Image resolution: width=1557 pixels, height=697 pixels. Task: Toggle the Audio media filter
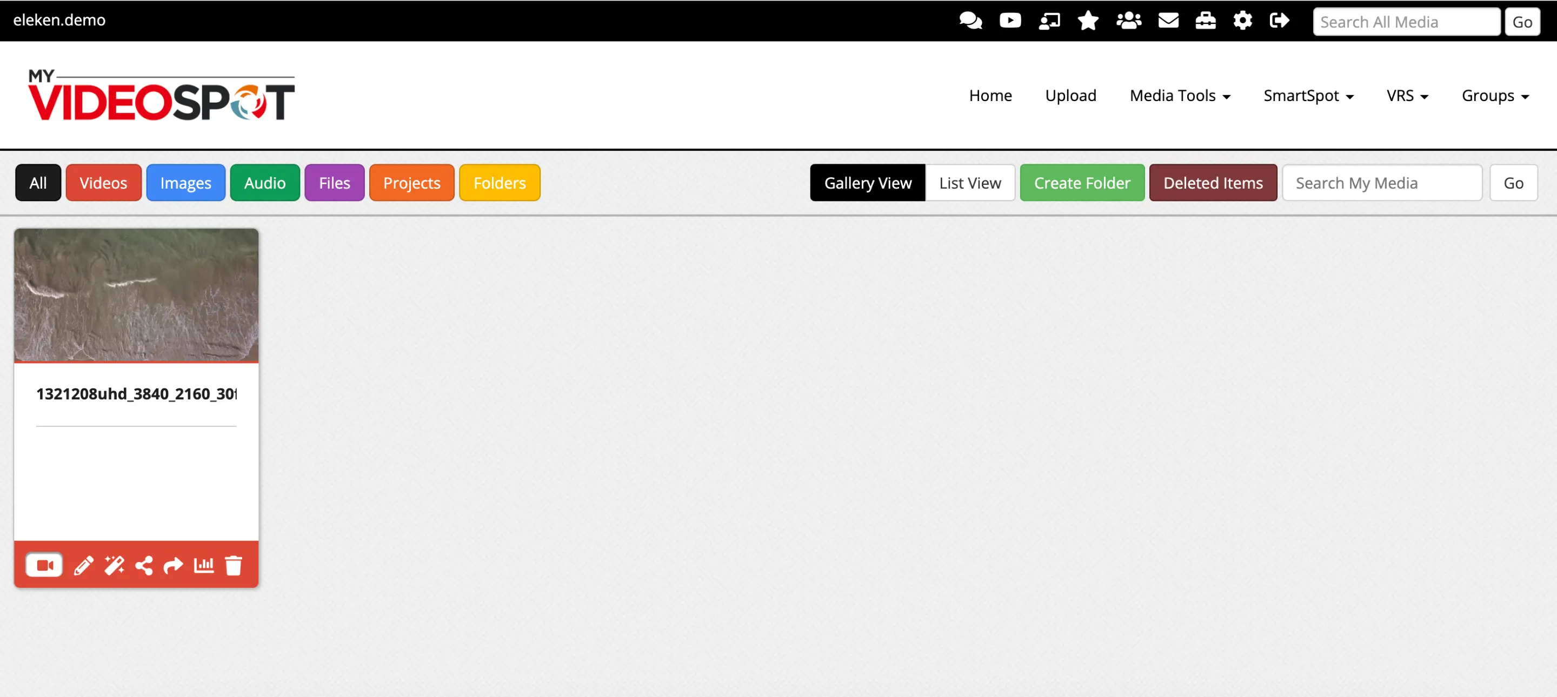point(264,183)
